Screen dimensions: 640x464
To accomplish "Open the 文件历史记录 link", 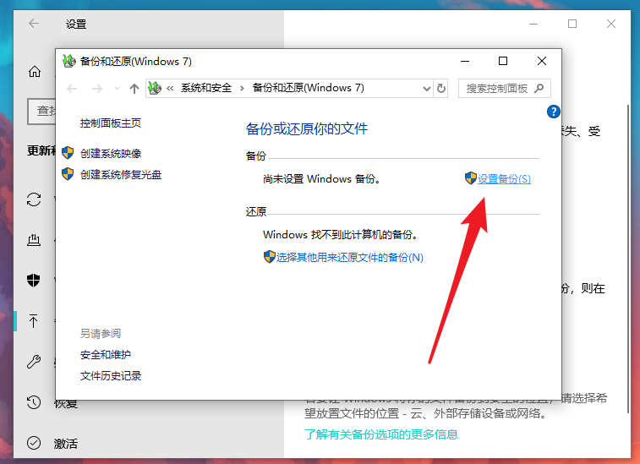I will coord(111,376).
